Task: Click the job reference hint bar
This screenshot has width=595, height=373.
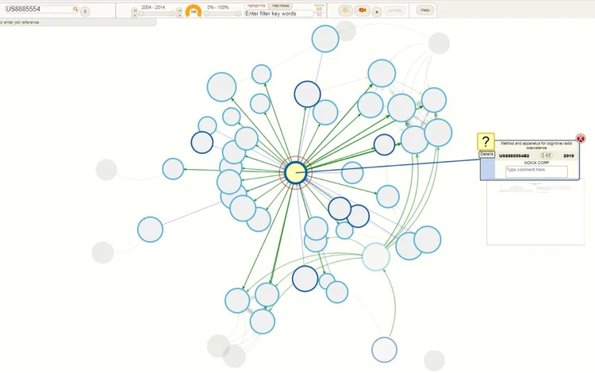Action: (x=78, y=22)
